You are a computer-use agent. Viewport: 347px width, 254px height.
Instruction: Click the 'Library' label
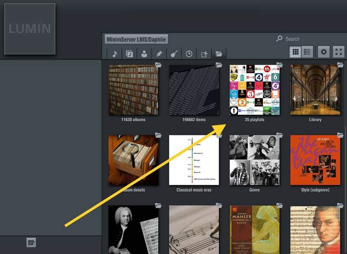(x=315, y=120)
